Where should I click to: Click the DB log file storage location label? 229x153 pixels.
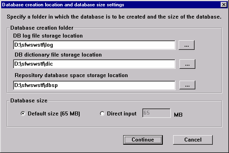[48, 36]
